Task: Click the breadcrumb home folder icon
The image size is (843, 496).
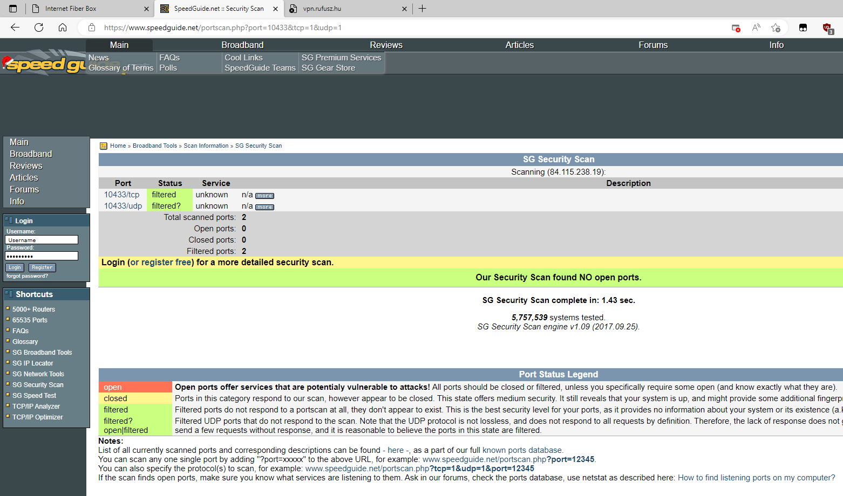Action: tap(104, 146)
